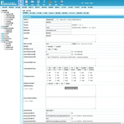Click the EmpireCMS logo
Screen dimensions: 124x124
(8, 3)
